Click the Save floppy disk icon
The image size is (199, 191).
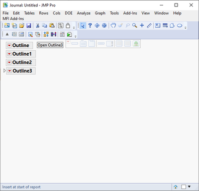(29, 25)
